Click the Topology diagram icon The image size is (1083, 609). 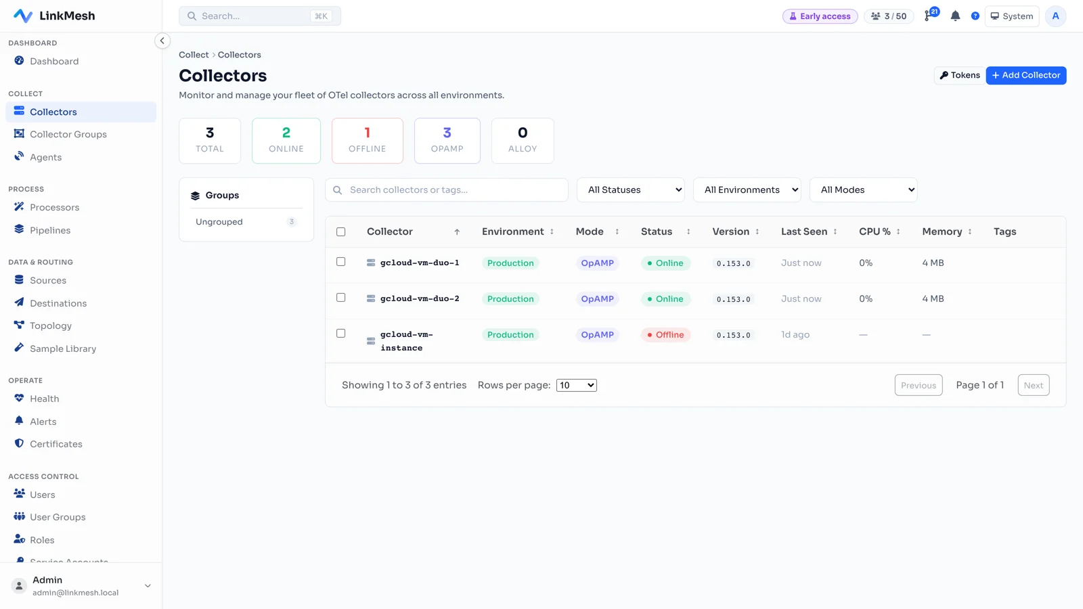coord(19,325)
